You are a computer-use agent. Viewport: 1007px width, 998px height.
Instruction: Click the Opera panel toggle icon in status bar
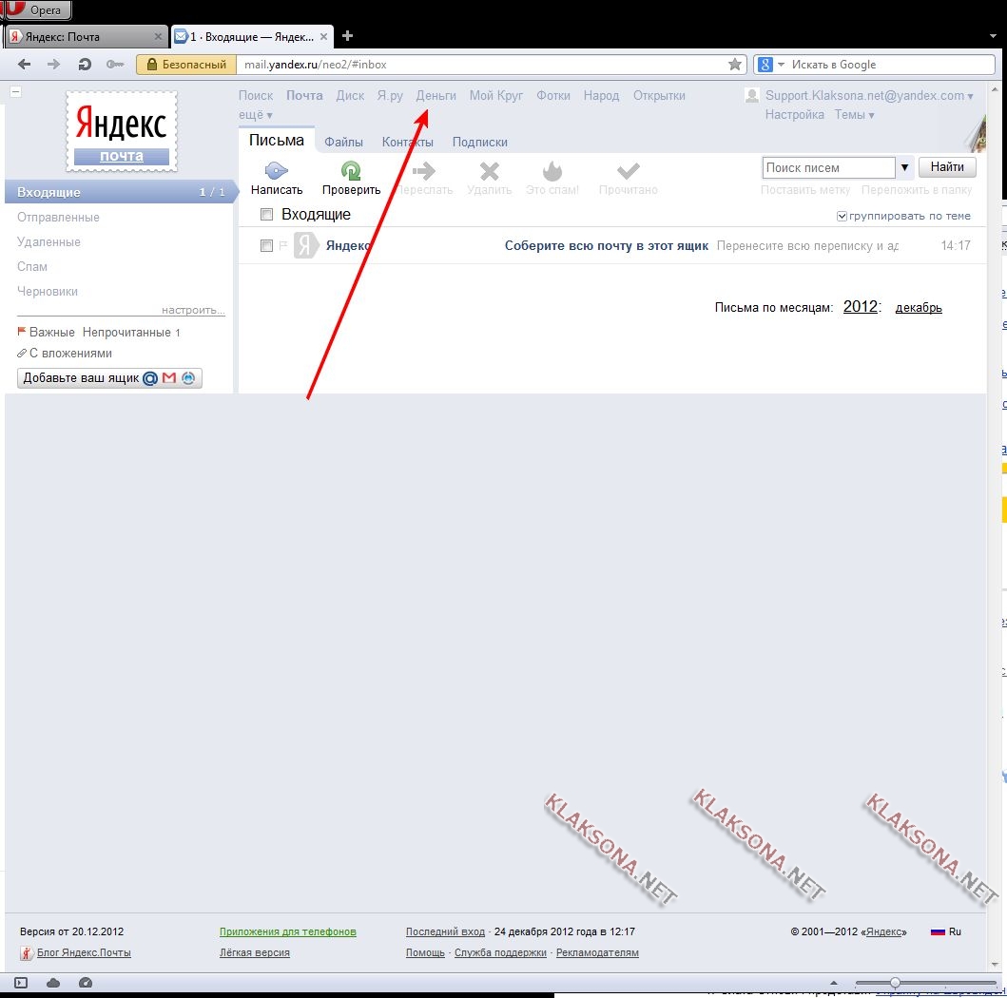(21, 983)
